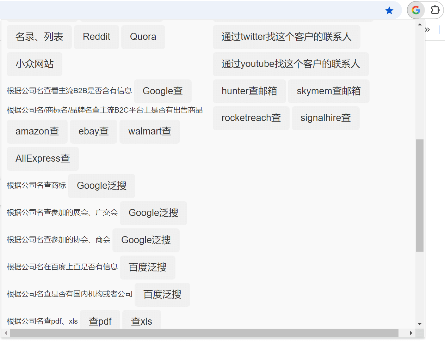Click the AliExpress查 button
The width and height of the screenshot is (445, 342).
pyautogui.click(x=43, y=158)
